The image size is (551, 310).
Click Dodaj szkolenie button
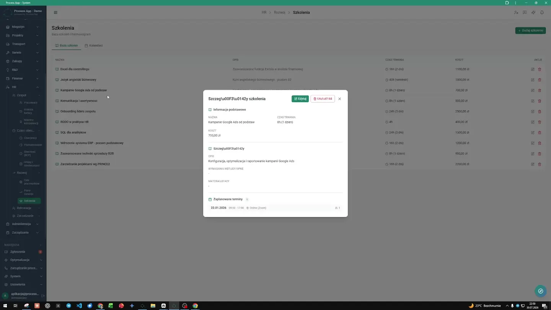tap(530, 30)
